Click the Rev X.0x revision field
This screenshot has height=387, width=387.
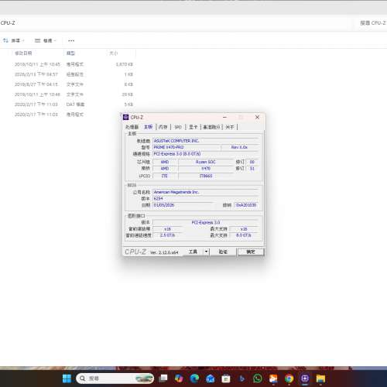point(240,147)
